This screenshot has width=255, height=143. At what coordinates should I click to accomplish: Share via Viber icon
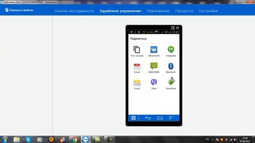tap(154, 82)
